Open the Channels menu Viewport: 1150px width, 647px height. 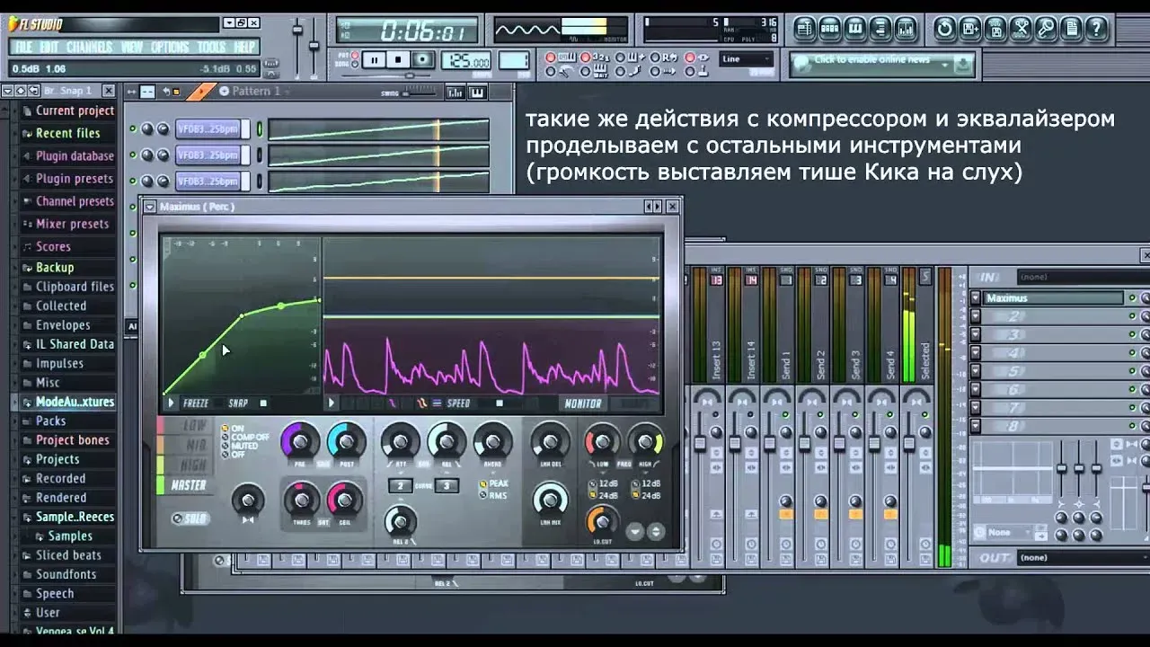(x=90, y=47)
